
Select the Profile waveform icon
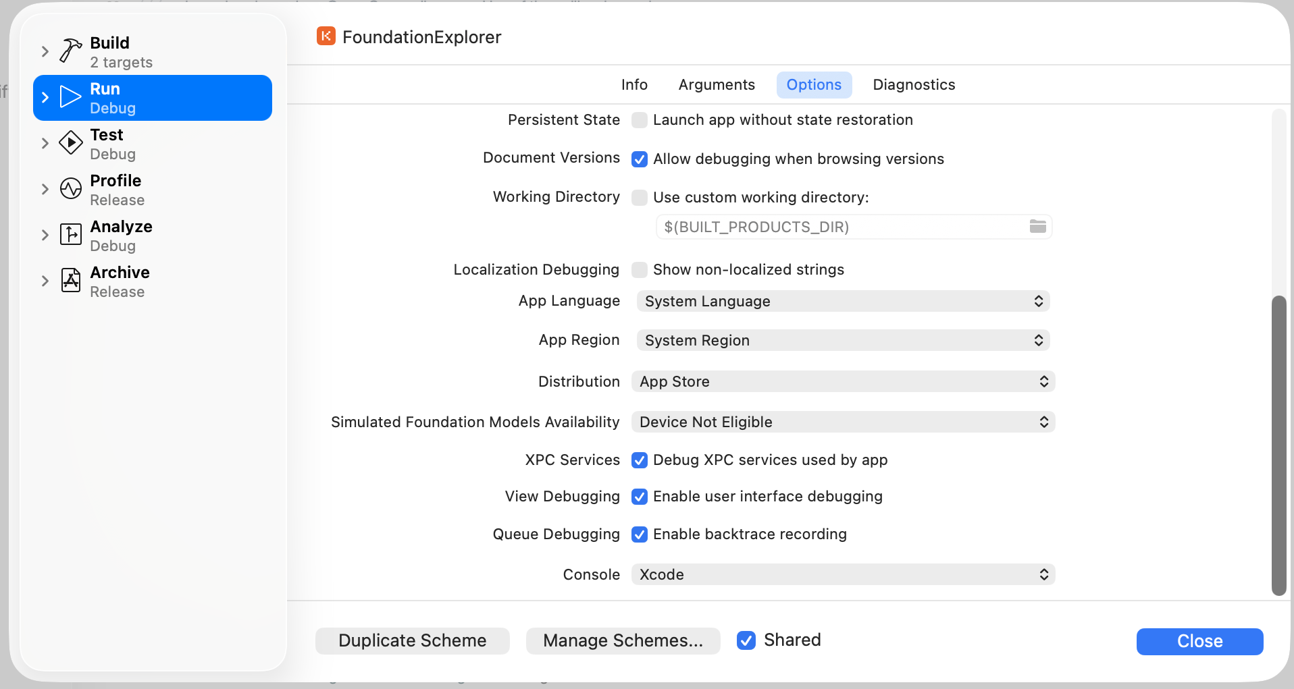pos(71,189)
